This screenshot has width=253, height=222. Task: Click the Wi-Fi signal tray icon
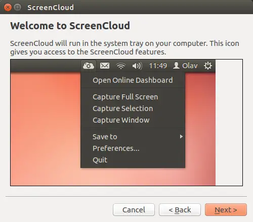[x=121, y=66]
